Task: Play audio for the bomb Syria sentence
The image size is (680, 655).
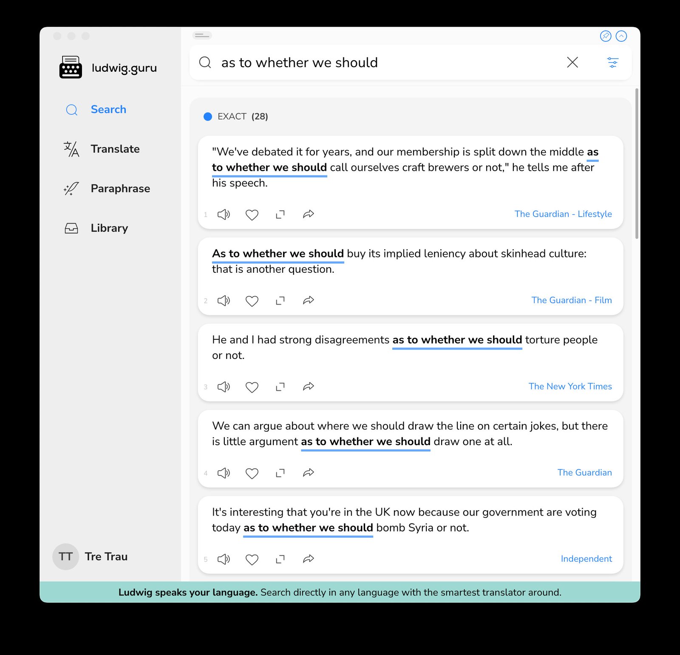Action: pyautogui.click(x=224, y=559)
